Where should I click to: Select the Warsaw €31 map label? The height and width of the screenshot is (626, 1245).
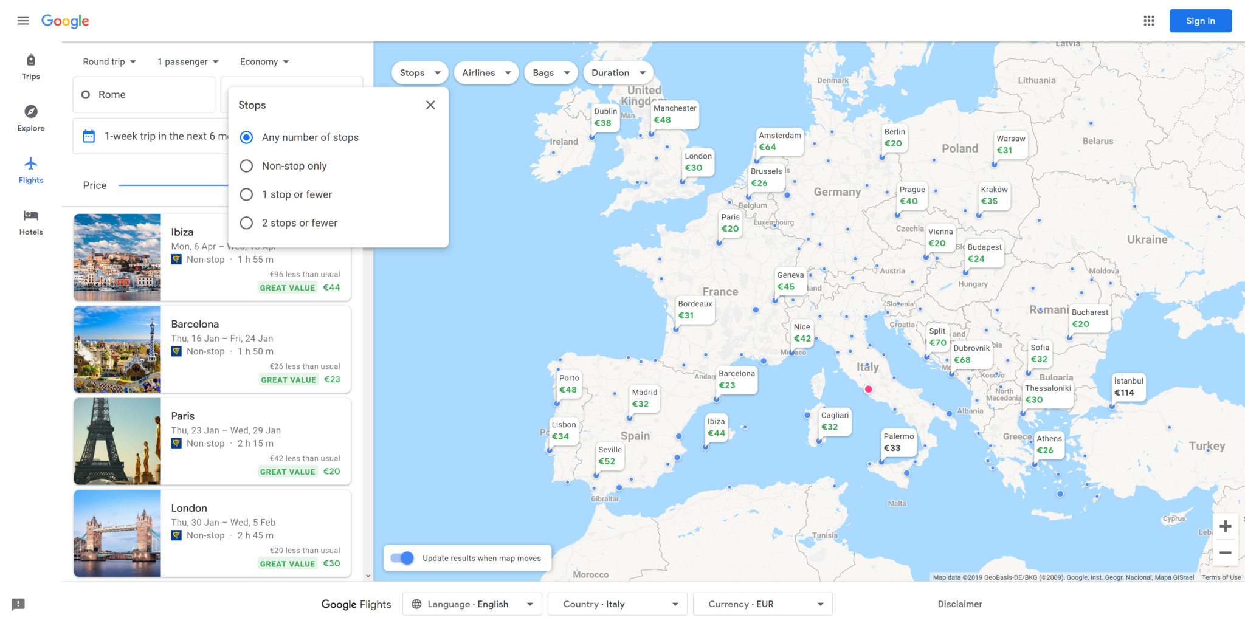(x=1010, y=145)
